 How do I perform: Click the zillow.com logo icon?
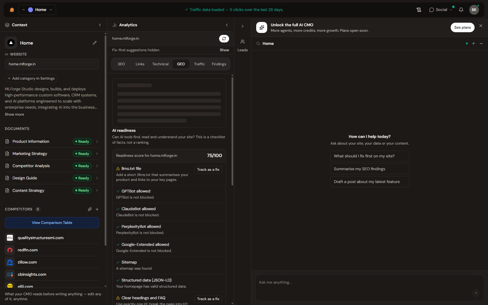pyautogui.click(x=10, y=262)
